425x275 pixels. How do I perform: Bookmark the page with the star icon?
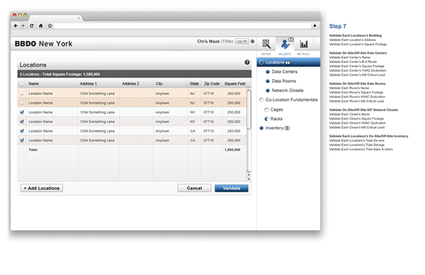[50, 26]
